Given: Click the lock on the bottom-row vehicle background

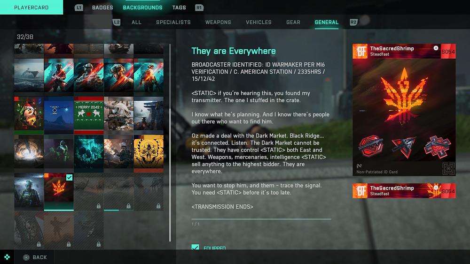Looking at the screenshot, I should click(x=99, y=244).
